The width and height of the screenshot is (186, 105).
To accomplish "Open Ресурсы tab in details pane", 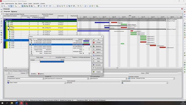I will click(x=15, y=71).
